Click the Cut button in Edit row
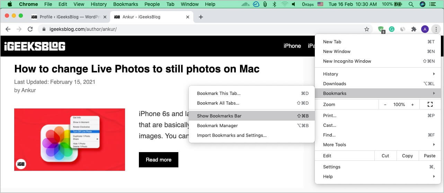Image resolution: width=444 pixels, height=193 pixels. (x=385, y=156)
